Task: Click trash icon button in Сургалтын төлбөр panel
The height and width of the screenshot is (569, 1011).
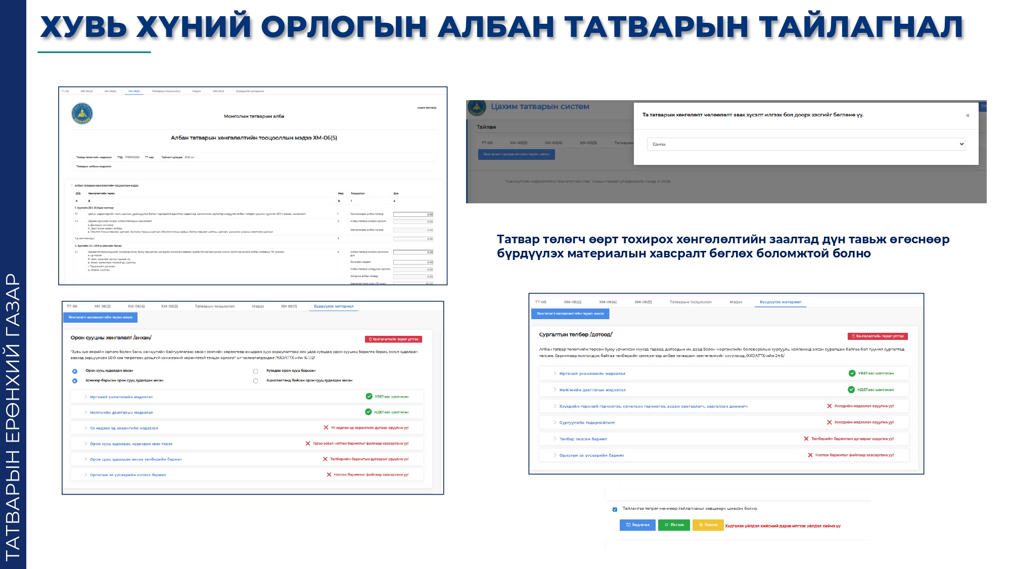Action: pos(878,336)
